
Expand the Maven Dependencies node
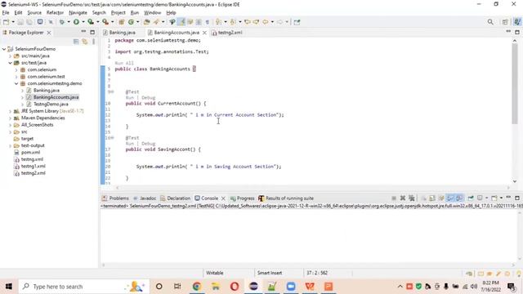[x=11, y=118]
